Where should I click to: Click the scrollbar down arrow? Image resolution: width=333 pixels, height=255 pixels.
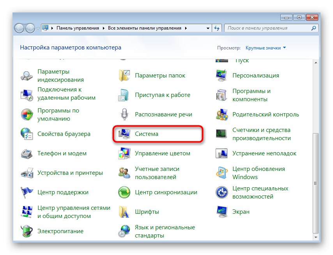coord(316,237)
